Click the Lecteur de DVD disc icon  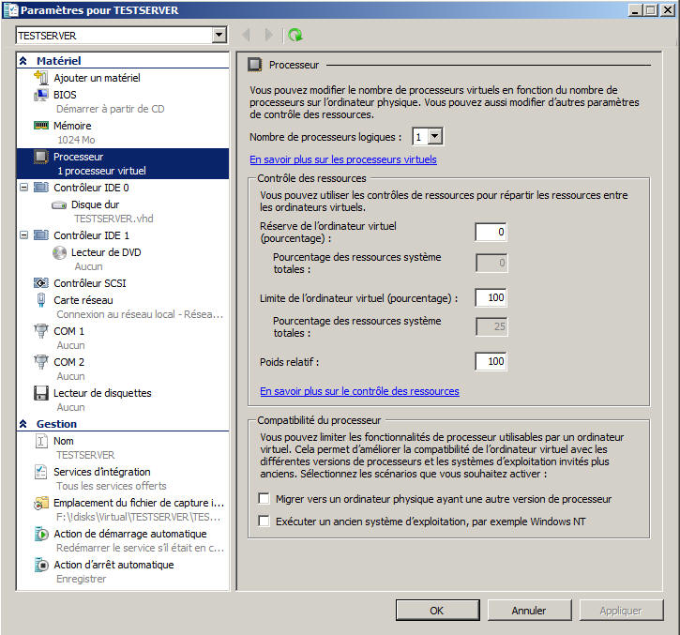(60, 252)
